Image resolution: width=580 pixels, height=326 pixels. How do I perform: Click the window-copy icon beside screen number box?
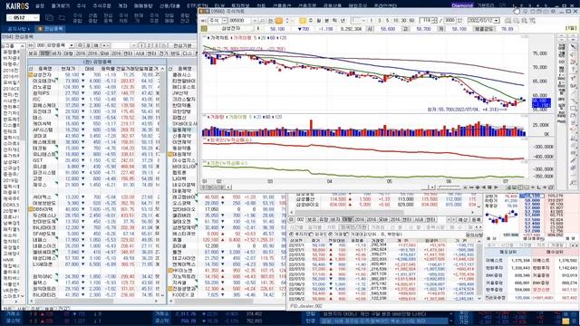pyautogui.click(x=49, y=17)
